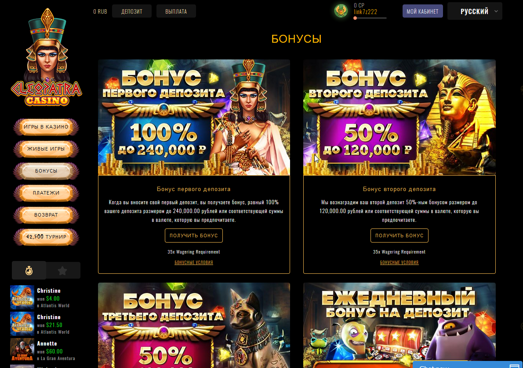This screenshot has height=368, width=523.
Task: Click Мой кабинет button
Action: click(x=423, y=11)
